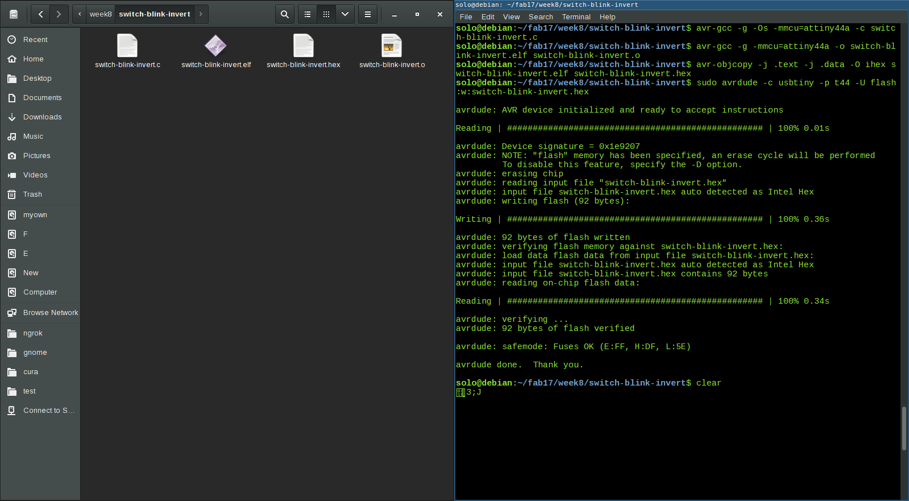Open the terminal Search menu
909x501 pixels.
click(x=541, y=17)
